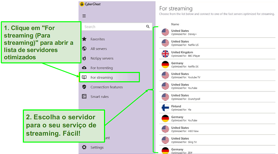Click US flag for Crunchyroll server
This screenshot has height=154, width=278.
[x=165, y=97]
